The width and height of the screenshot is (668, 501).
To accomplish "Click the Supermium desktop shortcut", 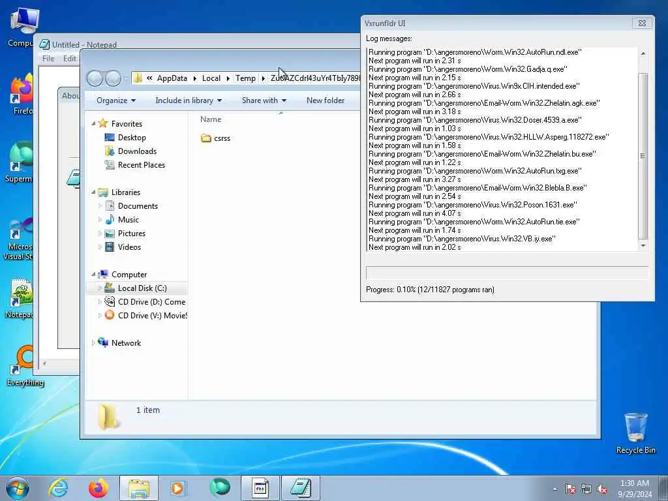I will click(19, 162).
